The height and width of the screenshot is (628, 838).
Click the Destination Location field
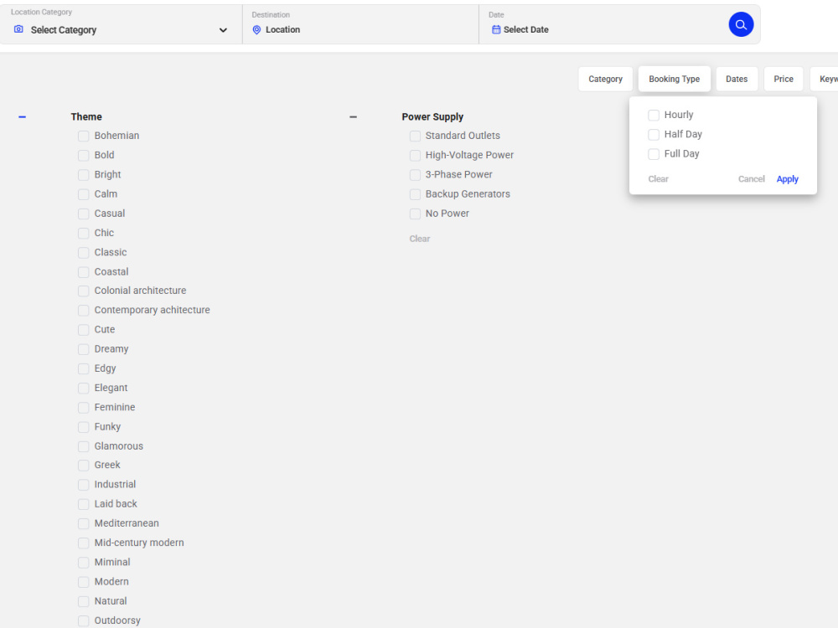[360, 24]
